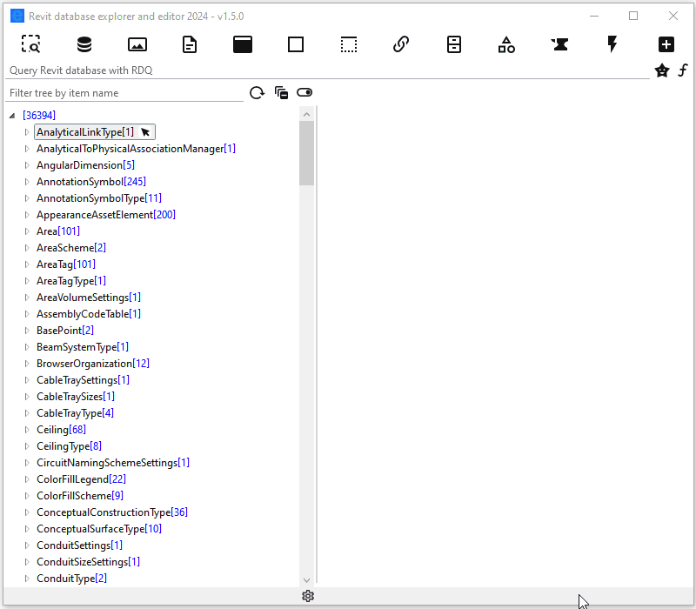This screenshot has width=696, height=609.
Task: Collapse the root [36394] node
Action: [12, 116]
